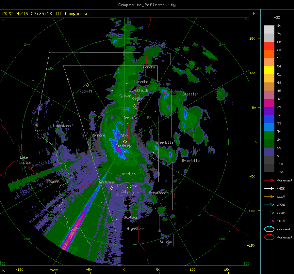The image size is (294, 274).
Task: Click yellow diamond marker below Cochrane
Action: coord(112,188)
